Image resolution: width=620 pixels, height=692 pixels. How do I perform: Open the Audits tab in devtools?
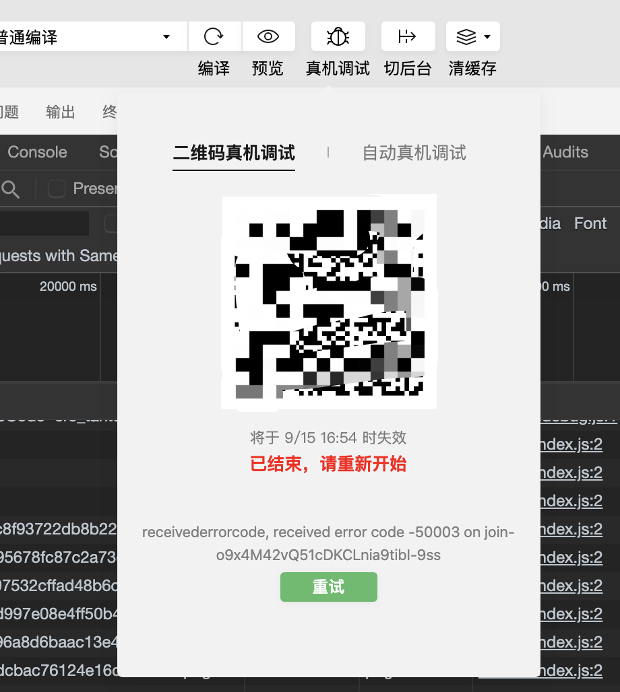coord(565,152)
